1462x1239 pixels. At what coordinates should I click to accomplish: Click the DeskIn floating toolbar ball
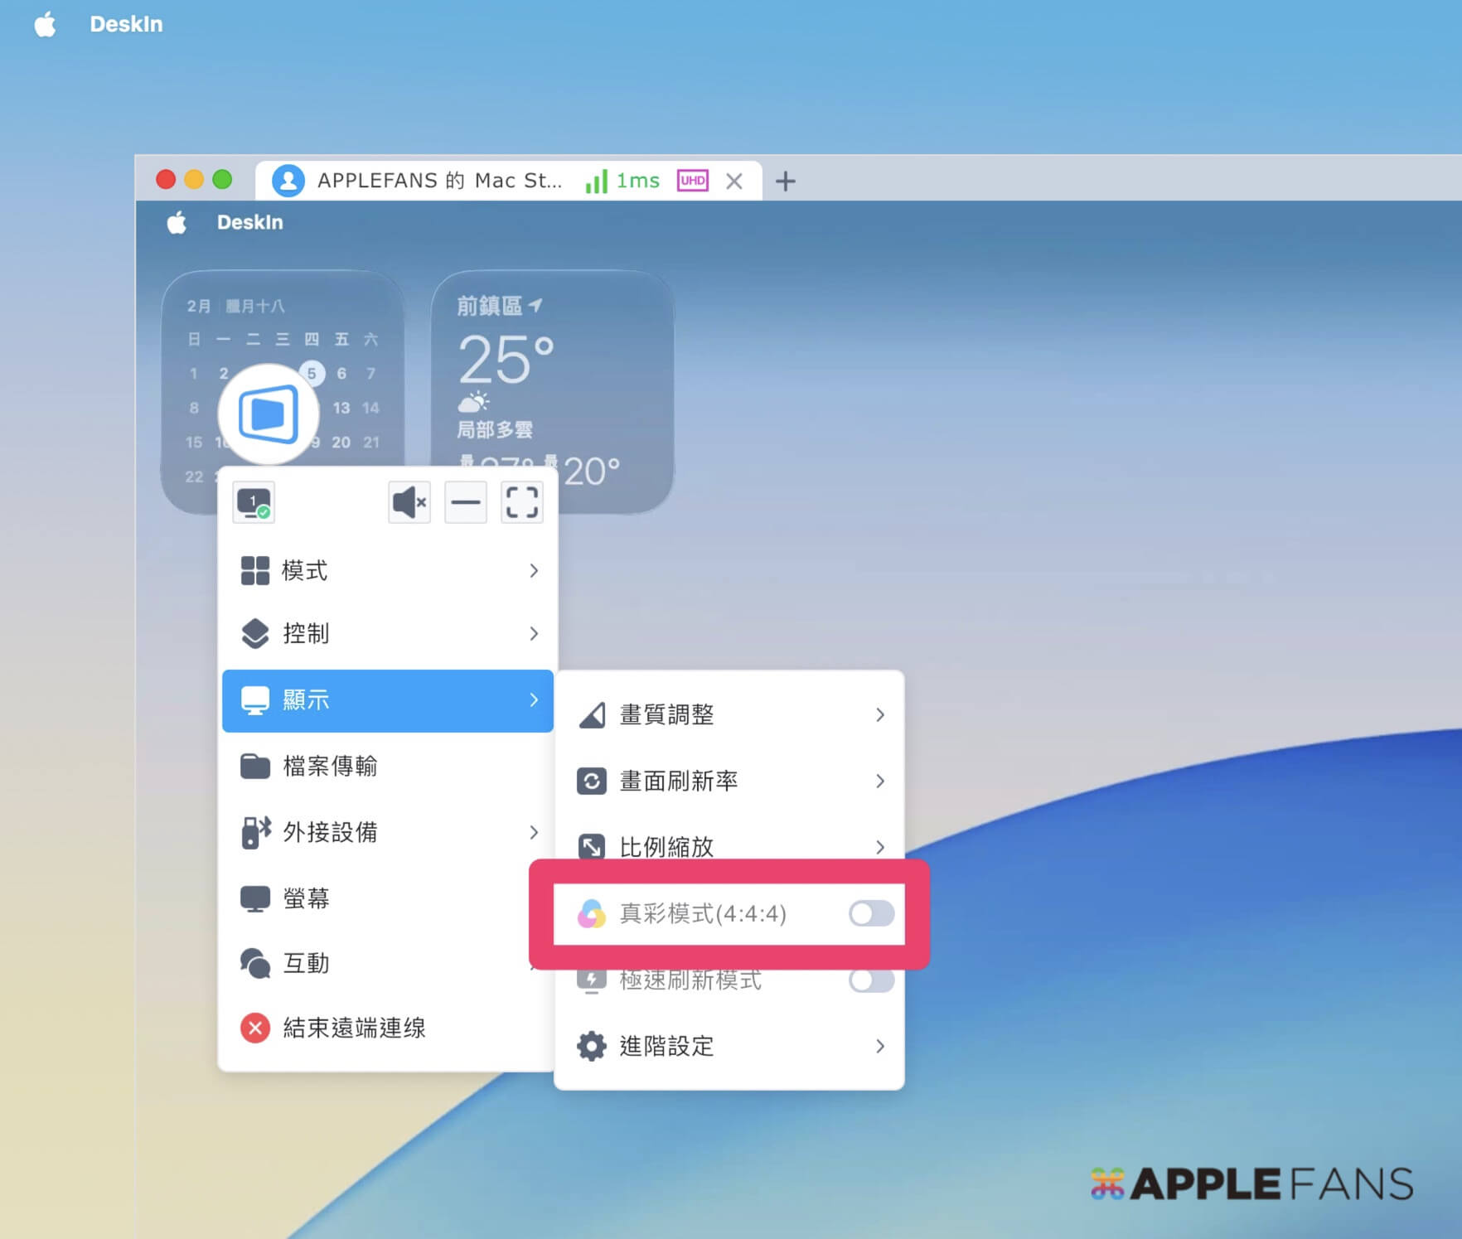pyautogui.click(x=268, y=414)
